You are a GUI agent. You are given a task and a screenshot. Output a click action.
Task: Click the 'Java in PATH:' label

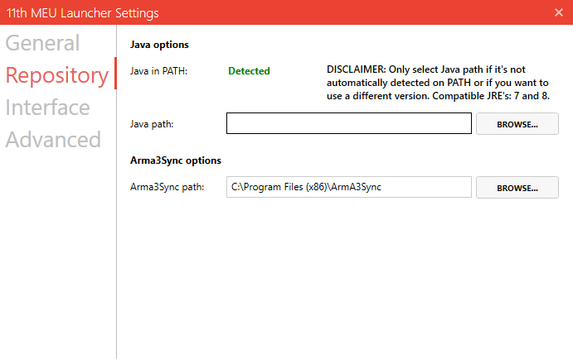coord(158,71)
